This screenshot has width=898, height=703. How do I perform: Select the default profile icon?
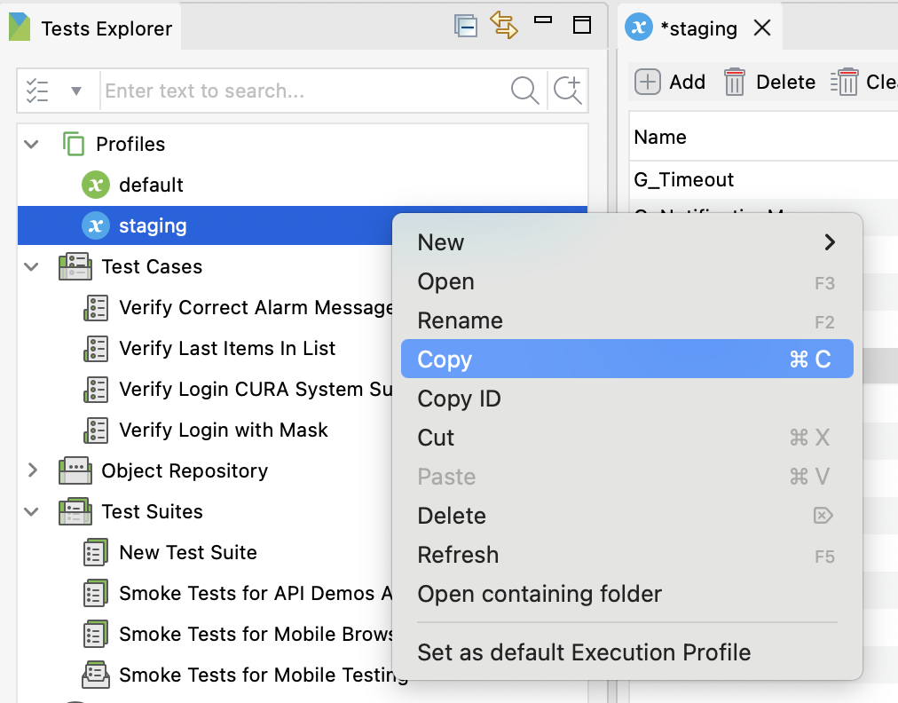point(96,185)
